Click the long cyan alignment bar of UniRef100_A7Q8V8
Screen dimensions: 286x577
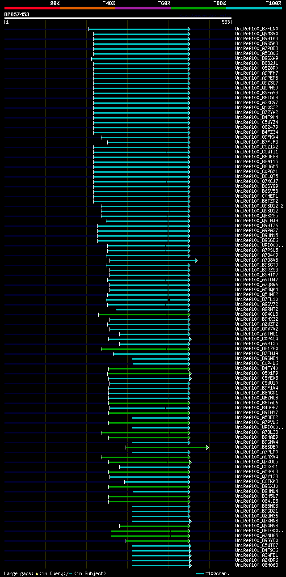pyautogui.click(x=153, y=260)
